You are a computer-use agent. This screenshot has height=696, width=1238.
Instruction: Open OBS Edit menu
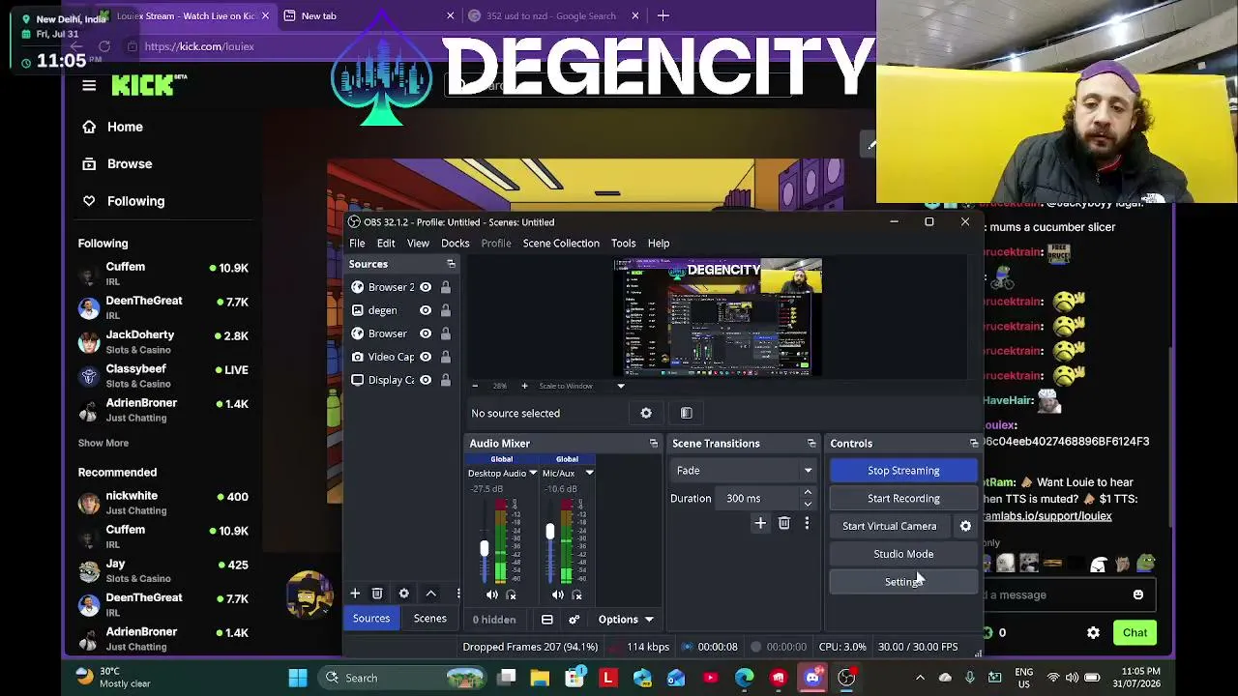pyautogui.click(x=386, y=244)
